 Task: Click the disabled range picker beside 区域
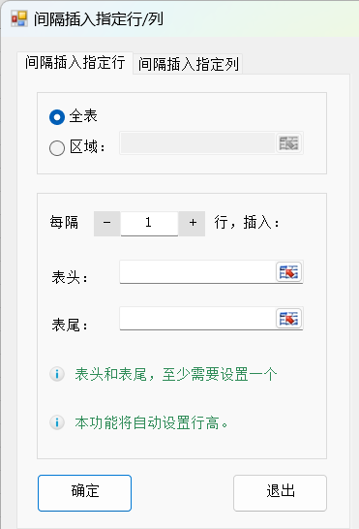[289, 143]
